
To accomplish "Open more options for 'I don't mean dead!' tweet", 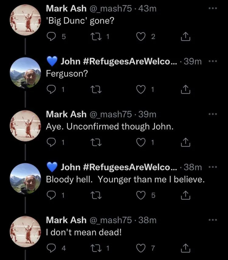I will [x=213, y=220].
